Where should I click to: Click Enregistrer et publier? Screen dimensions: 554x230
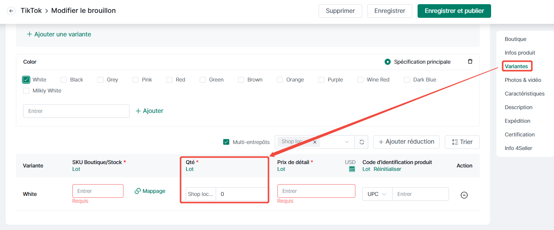(454, 11)
